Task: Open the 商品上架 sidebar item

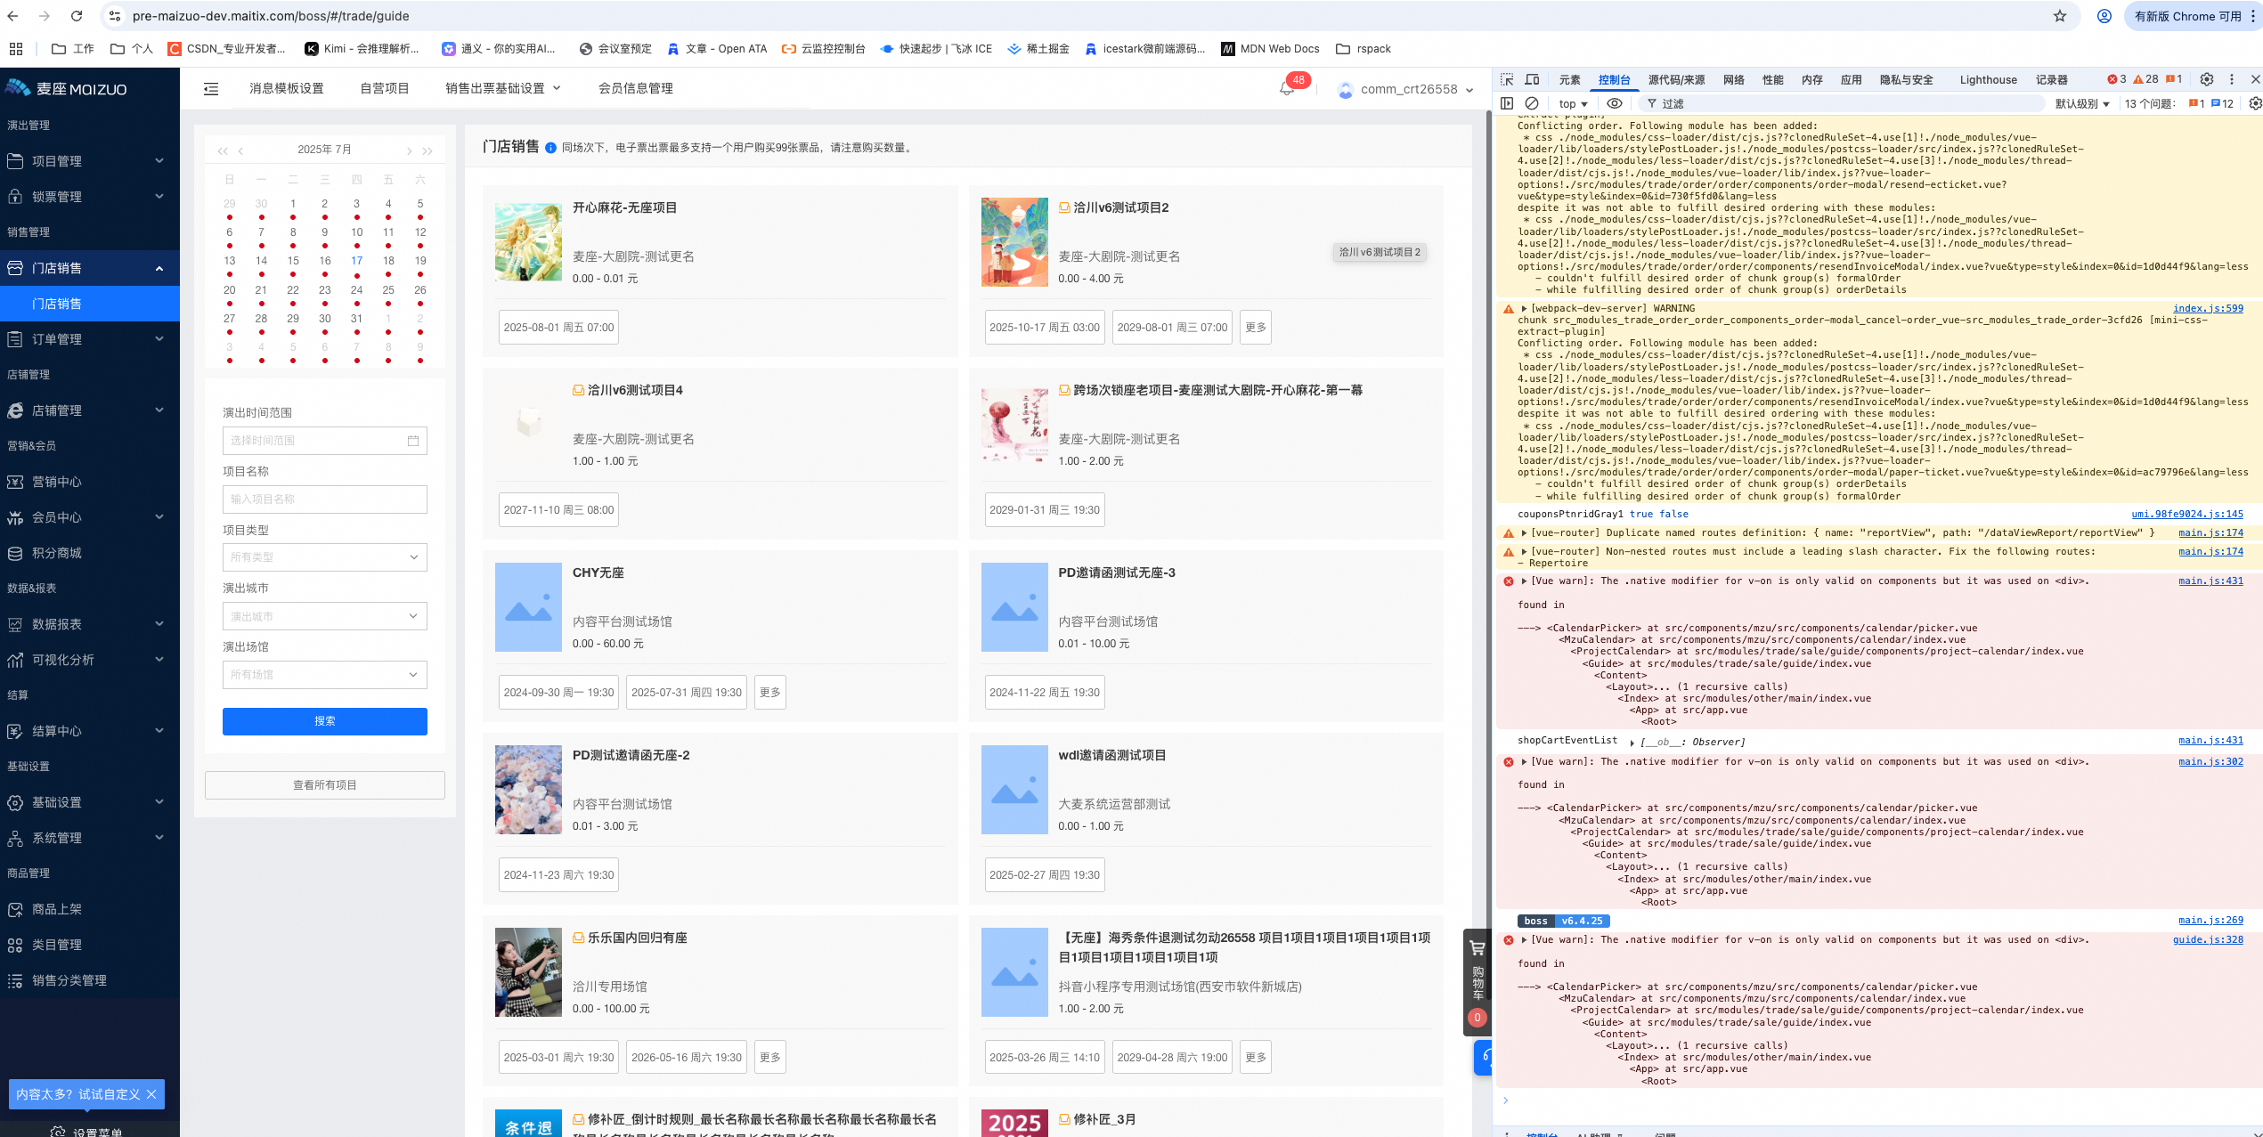Action: 89,909
